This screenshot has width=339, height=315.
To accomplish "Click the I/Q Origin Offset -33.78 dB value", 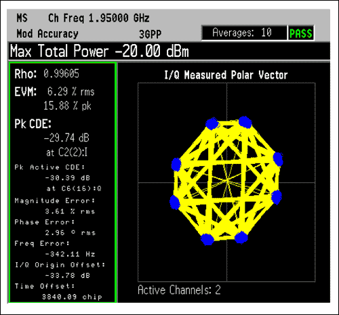I will (x=68, y=276).
